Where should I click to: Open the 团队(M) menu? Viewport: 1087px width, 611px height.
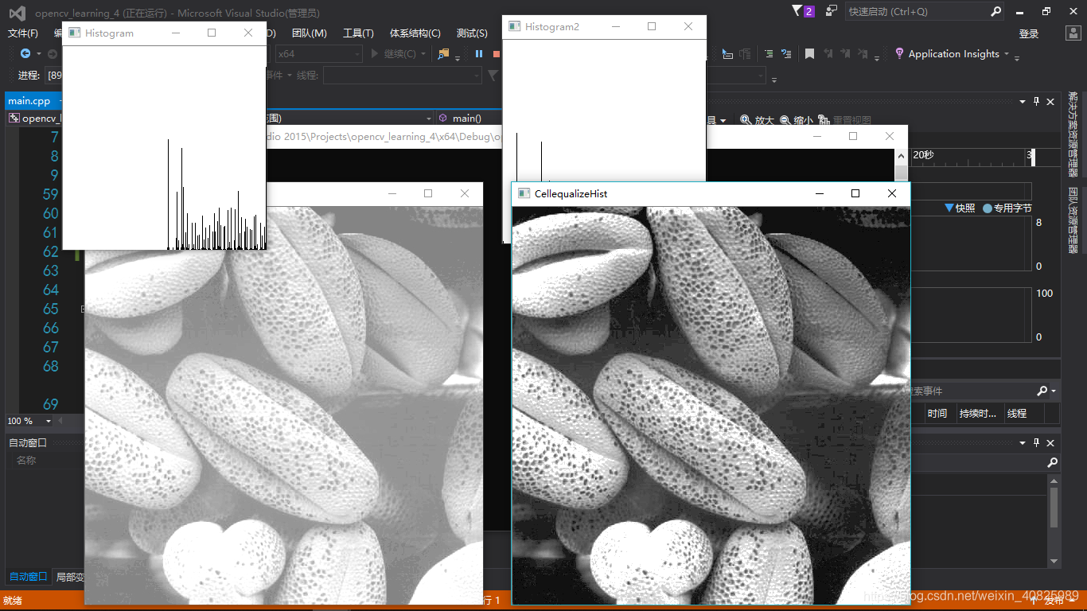(x=309, y=33)
